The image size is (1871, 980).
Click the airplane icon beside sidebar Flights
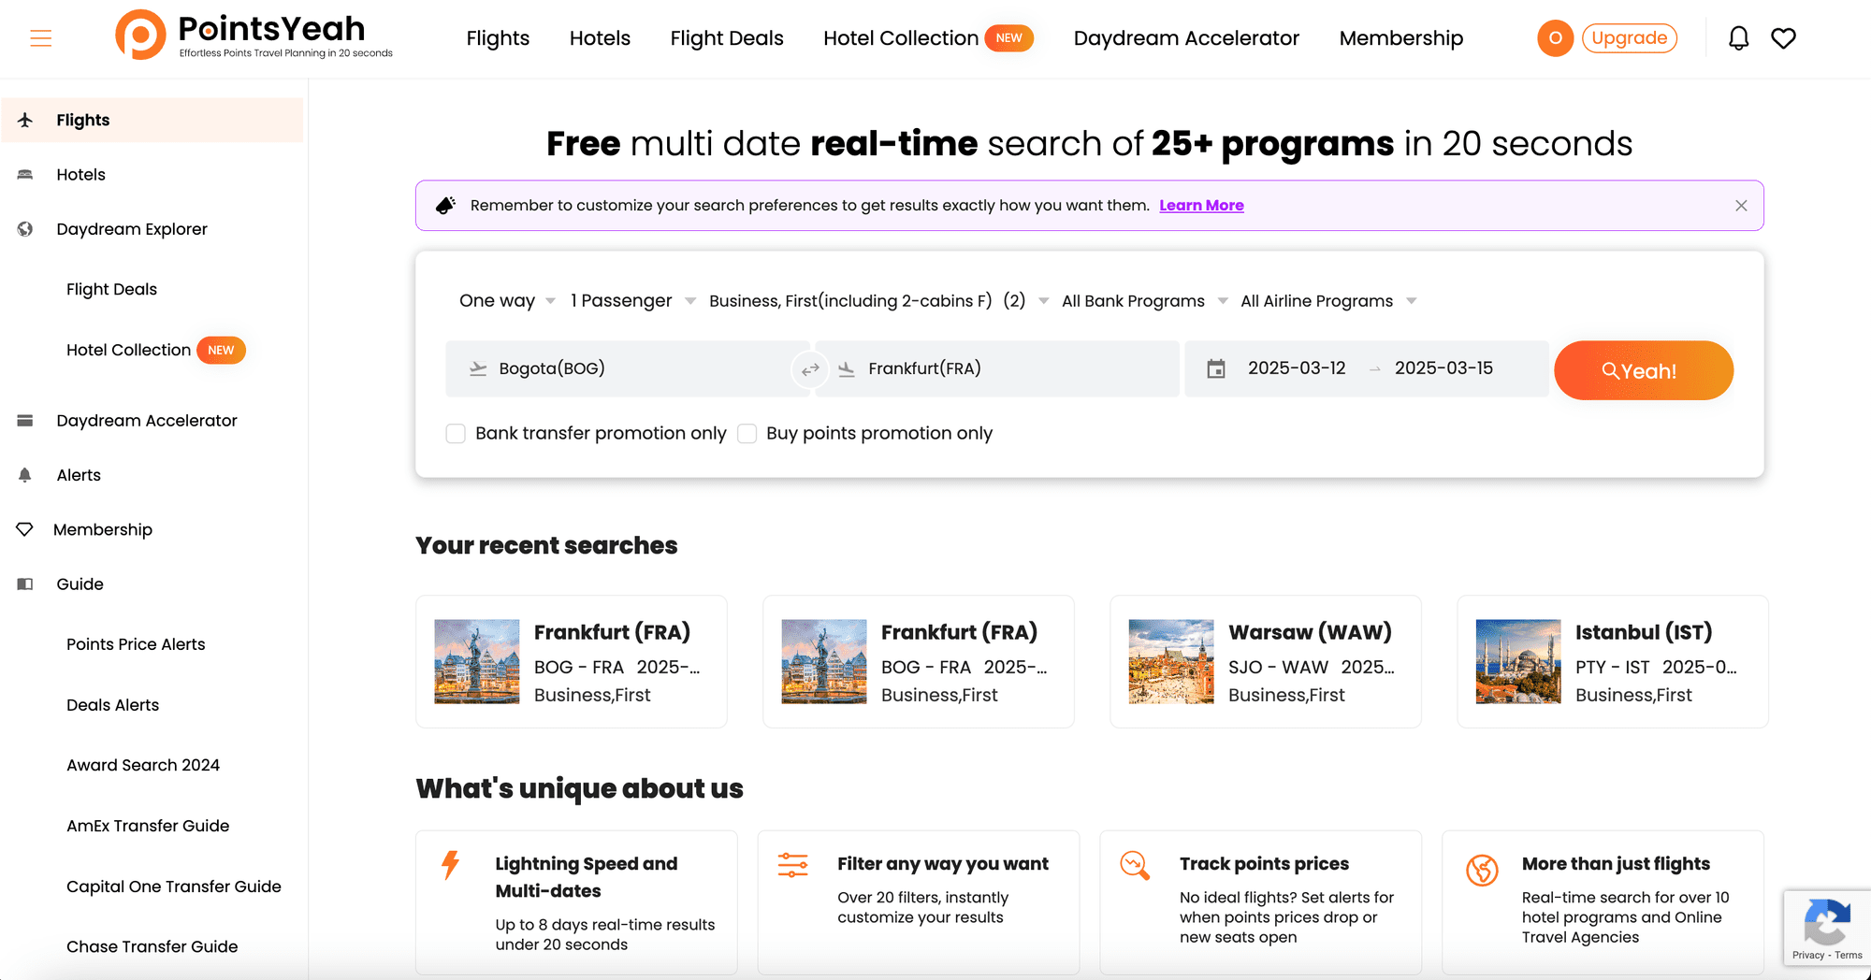point(25,120)
